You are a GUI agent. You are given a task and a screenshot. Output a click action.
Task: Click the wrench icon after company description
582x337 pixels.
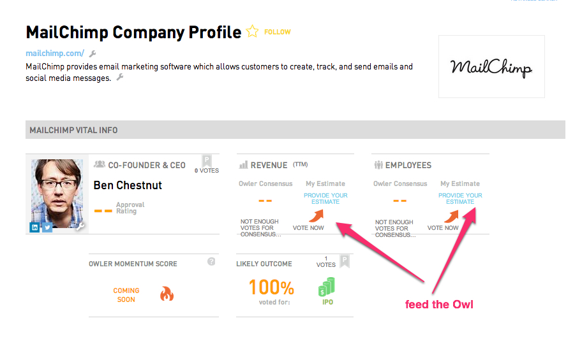pos(119,77)
